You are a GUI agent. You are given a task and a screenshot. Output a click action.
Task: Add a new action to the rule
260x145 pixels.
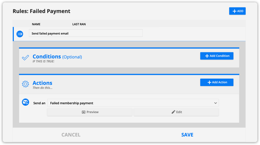[x=217, y=82]
